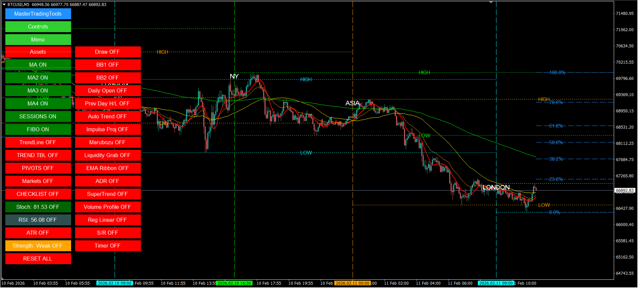Click the BTCUSD,M5 chart title text
This screenshot has width=638, height=288.
(18, 5)
